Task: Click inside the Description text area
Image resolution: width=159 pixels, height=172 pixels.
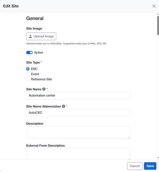Action: pyautogui.click(x=78, y=132)
